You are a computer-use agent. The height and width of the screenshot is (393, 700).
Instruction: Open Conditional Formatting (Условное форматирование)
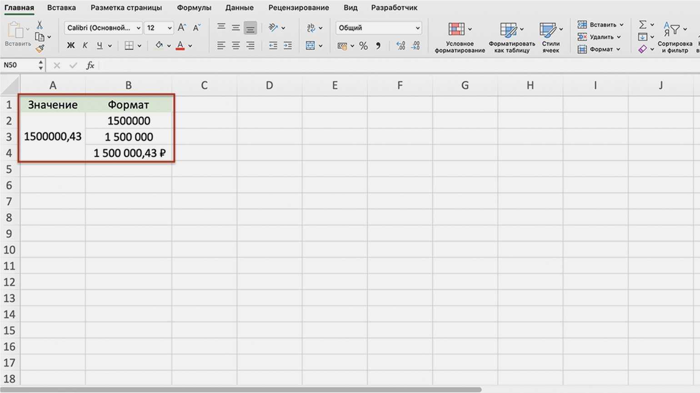460,37
